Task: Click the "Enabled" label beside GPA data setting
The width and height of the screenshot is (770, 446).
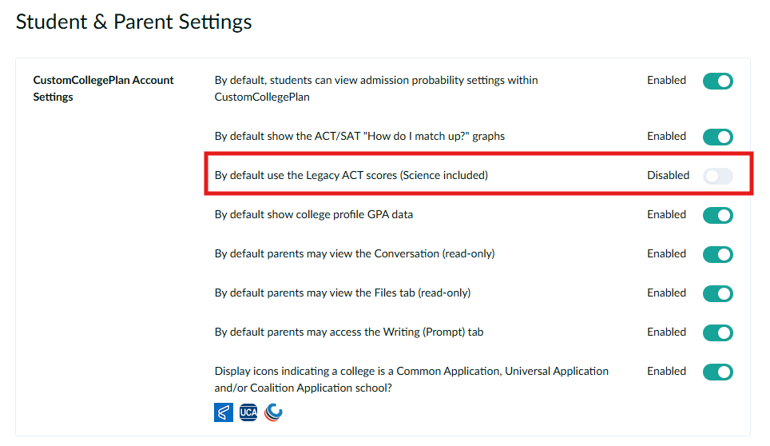Action: (x=666, y=214)
